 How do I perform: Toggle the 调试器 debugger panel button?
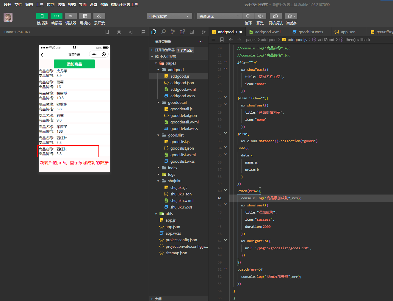tap(71, 16)
